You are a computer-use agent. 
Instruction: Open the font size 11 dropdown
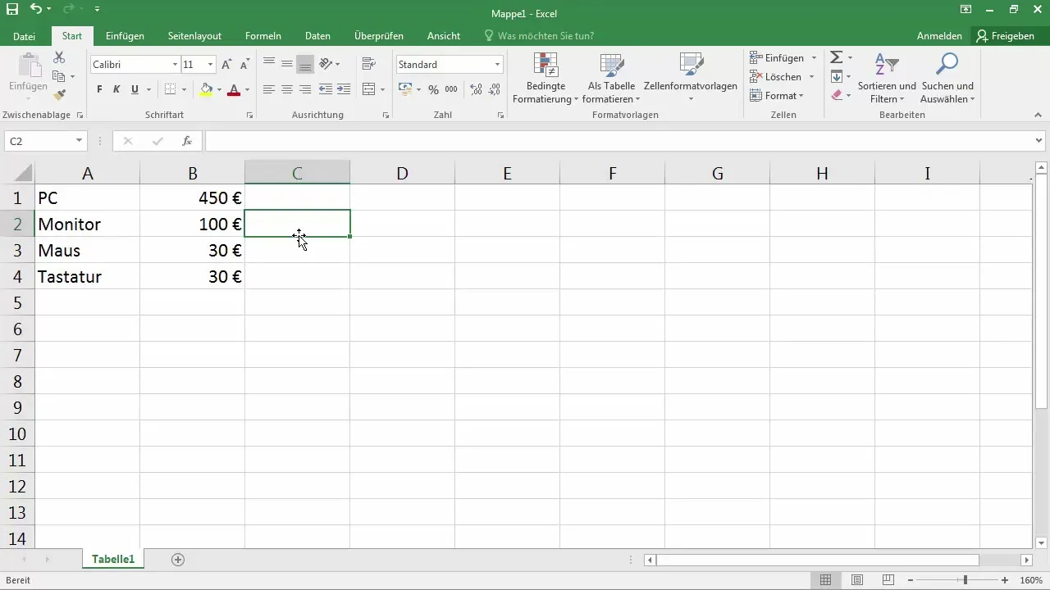(211, 65)
